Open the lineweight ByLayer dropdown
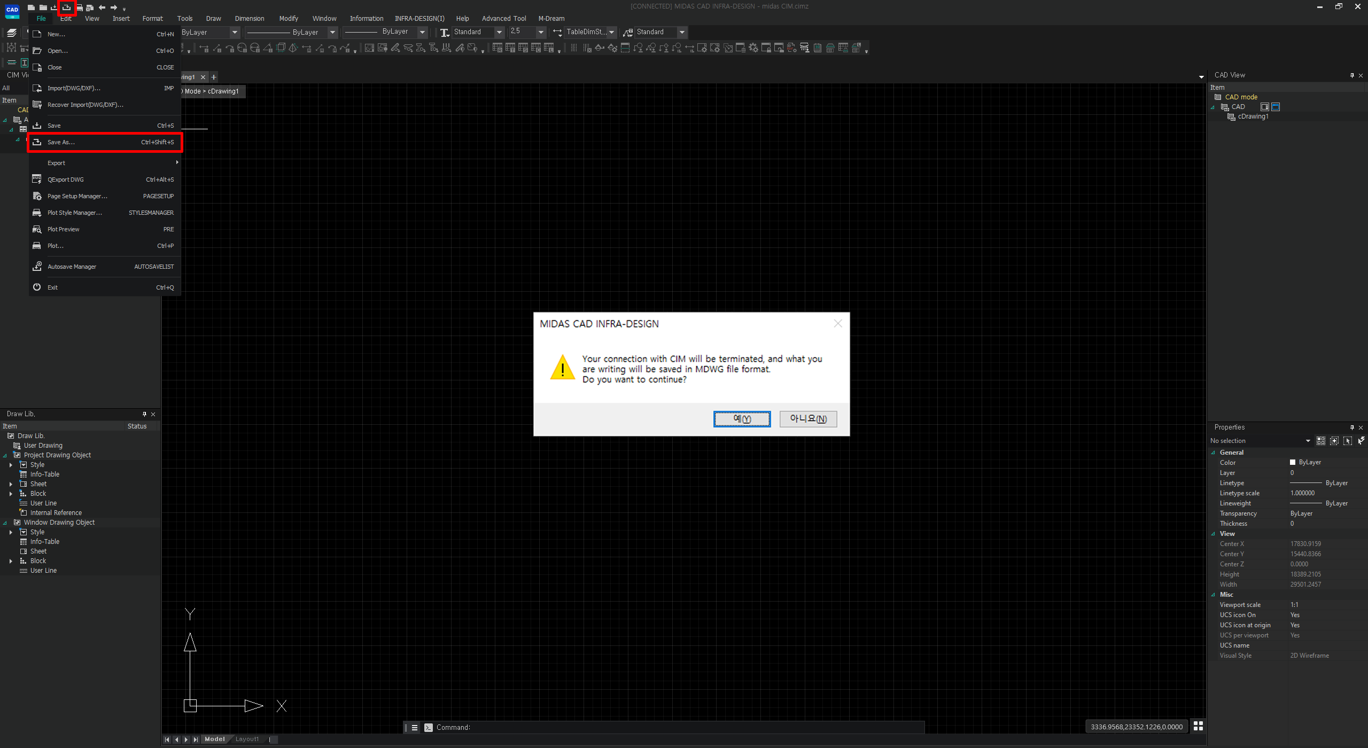The width and height of the screenshot is (1368, 748). tap(422, 33)
